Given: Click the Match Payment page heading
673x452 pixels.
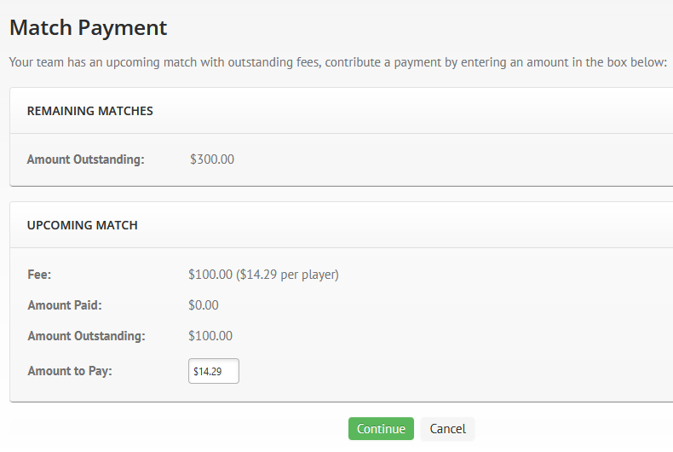Looking at the screenshot, I should tap(88, 28).
